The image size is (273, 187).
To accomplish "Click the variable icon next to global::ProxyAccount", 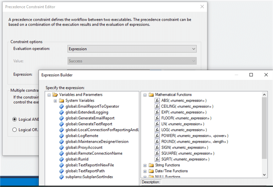I will click(x=61, y=147).
